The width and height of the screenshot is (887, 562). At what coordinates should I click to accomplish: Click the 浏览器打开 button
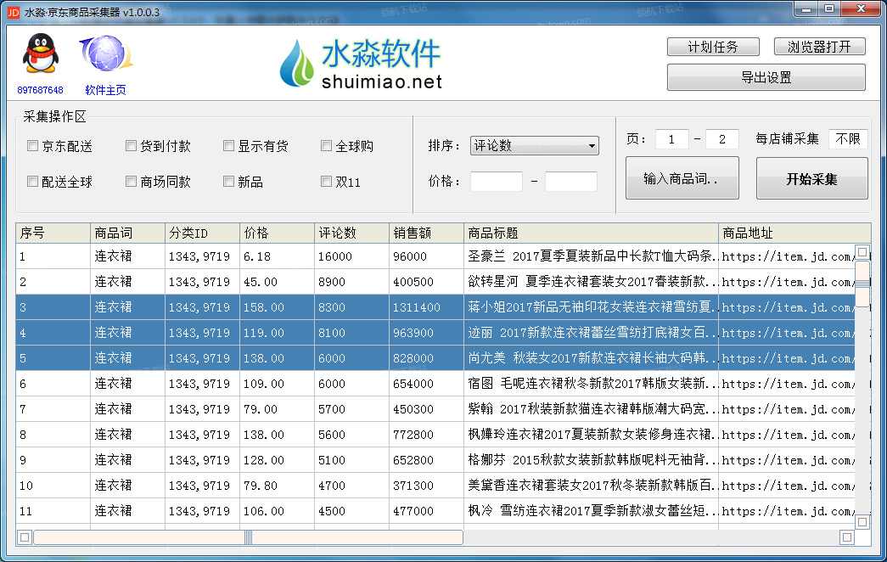(819, 47)
